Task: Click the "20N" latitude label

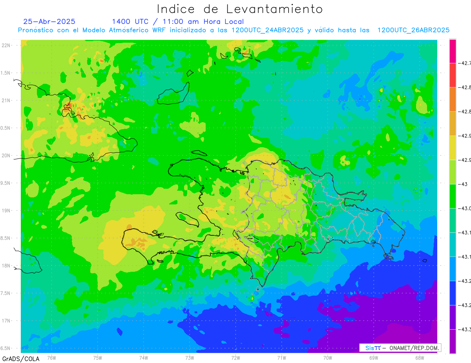Action: click(7, 156)
